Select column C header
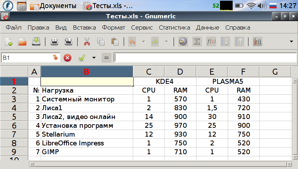This screenshot has width=298, height=169. pyautogui.click(x=149, y=72)
